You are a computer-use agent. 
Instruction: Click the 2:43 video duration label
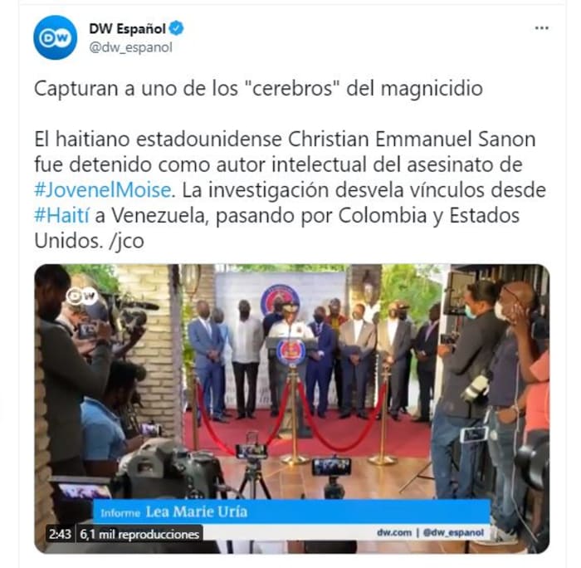coord(60,534)
